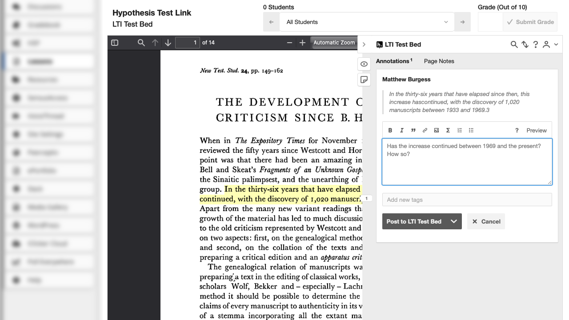This screenshot has width=569, height=320.
Task: Click Preview in the annotation editor
Action: click(537, 130)
